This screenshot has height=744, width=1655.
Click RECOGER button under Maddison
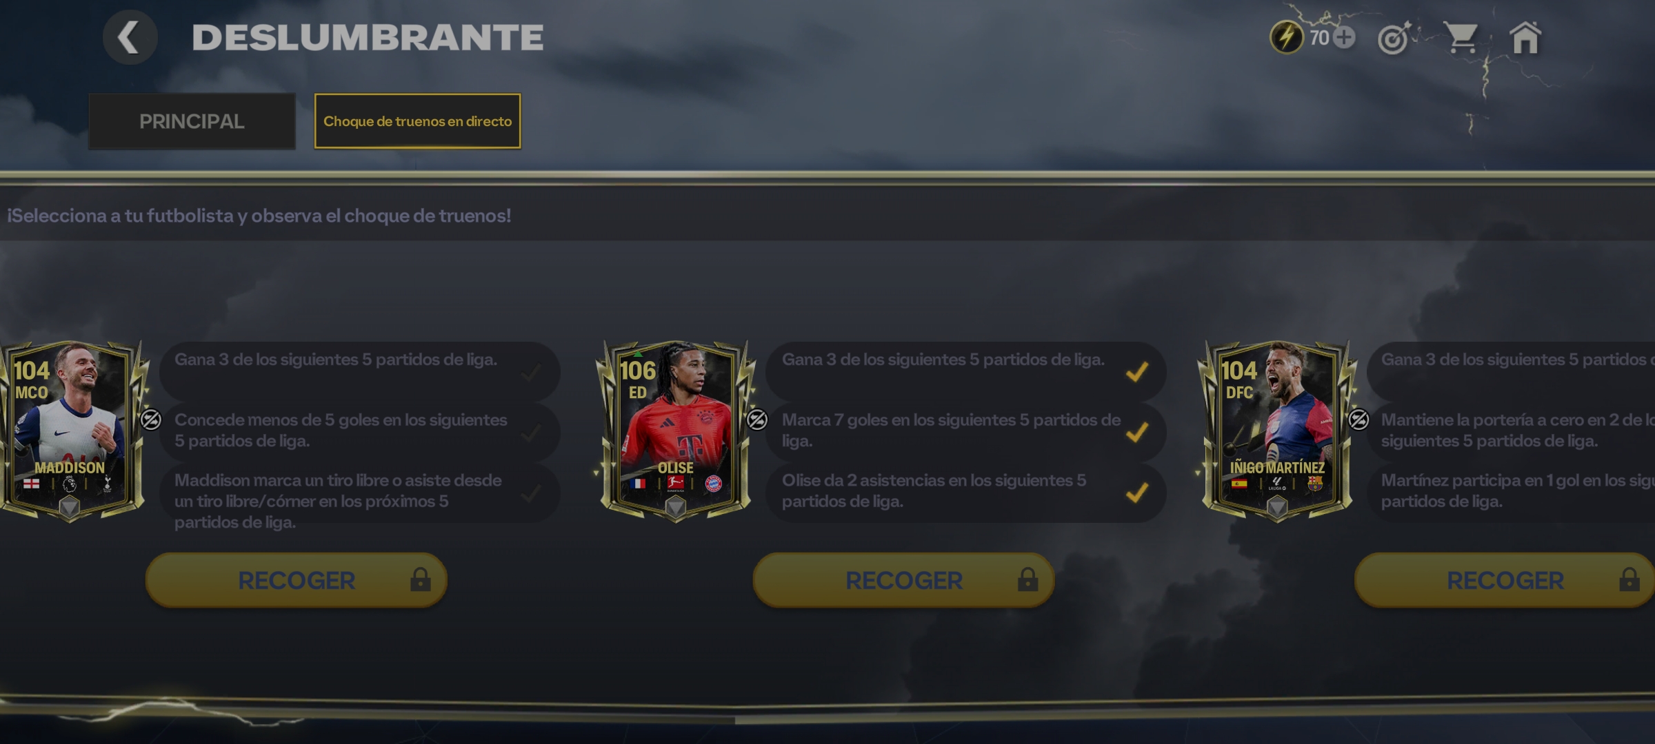[x=297, y=580]
